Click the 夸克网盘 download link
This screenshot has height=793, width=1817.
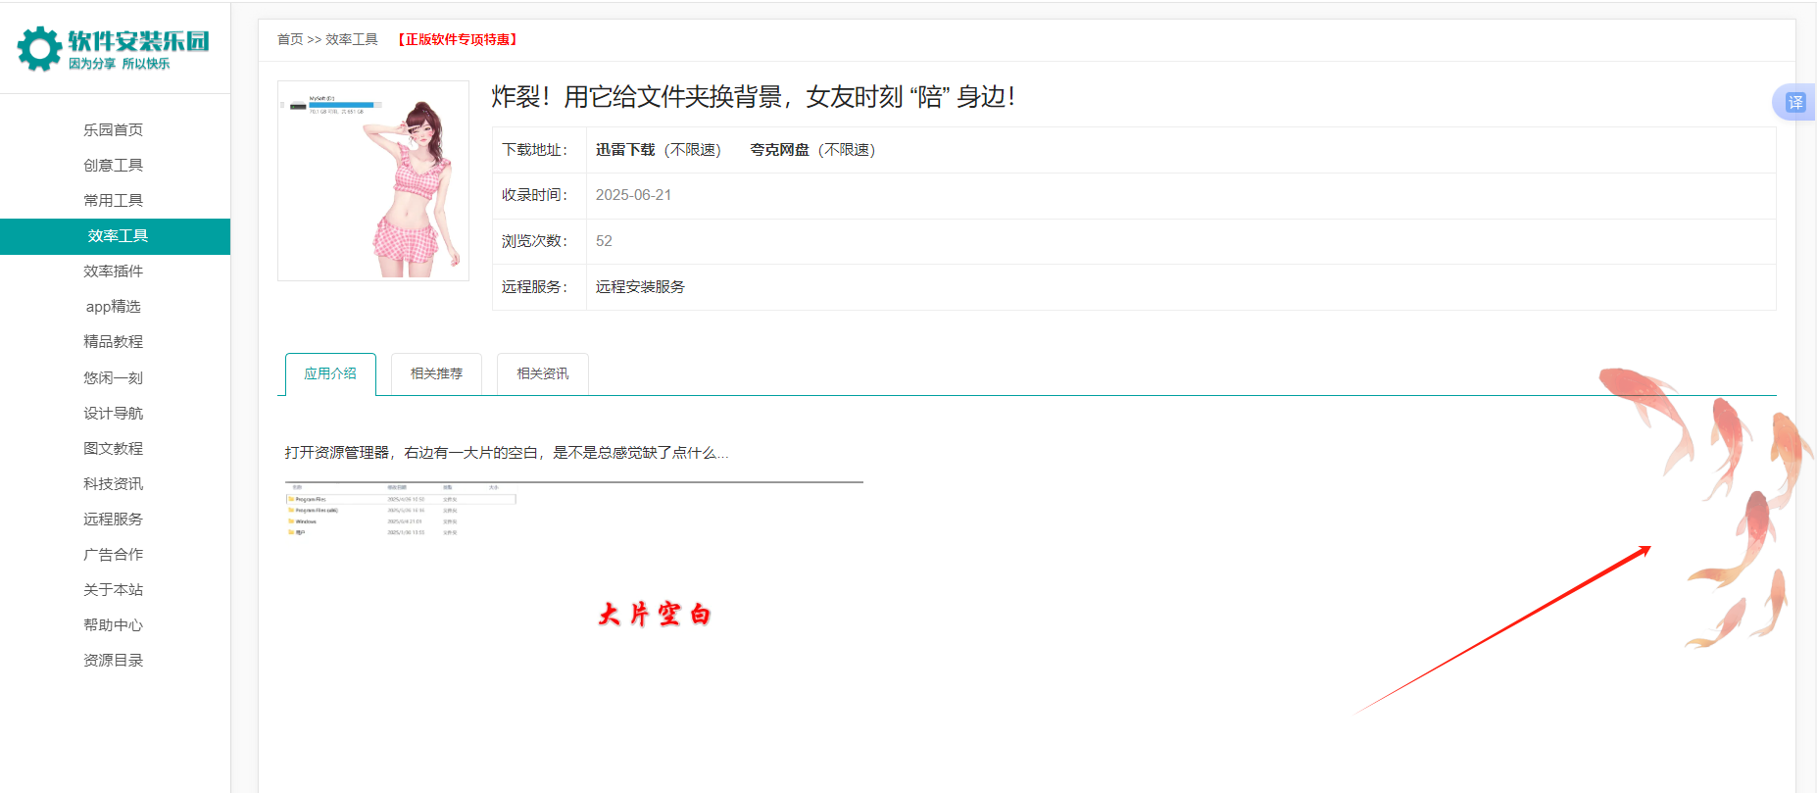(x=779, y=150)
